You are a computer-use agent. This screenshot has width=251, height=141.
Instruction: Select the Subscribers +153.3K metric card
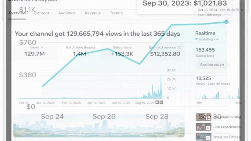tap(122, 52)
